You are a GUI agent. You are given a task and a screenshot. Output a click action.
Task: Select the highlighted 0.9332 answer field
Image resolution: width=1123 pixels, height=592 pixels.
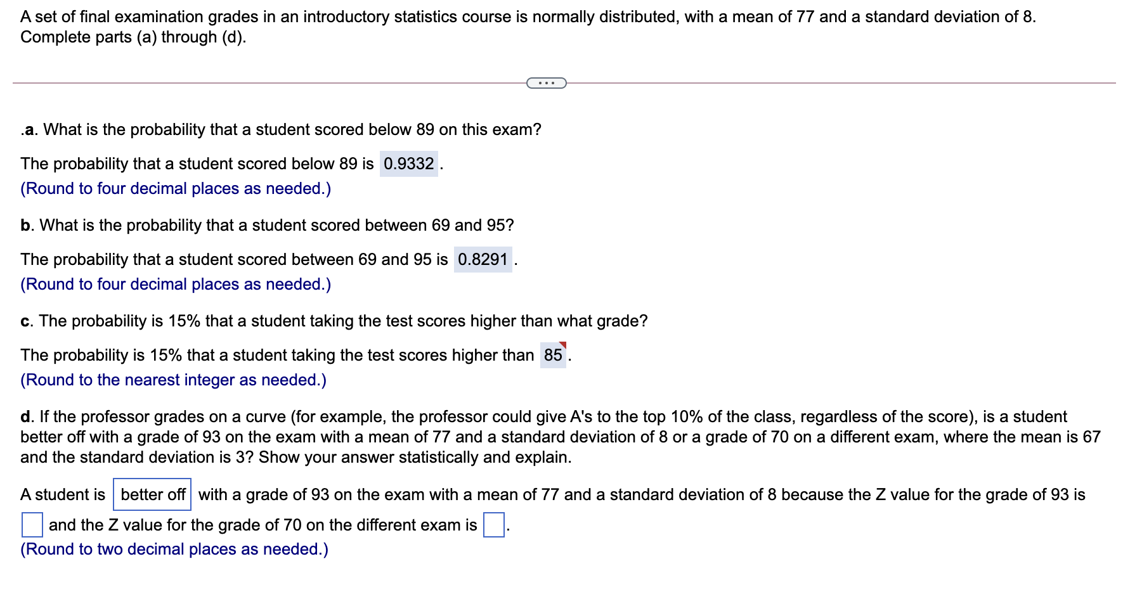point(409,164)
